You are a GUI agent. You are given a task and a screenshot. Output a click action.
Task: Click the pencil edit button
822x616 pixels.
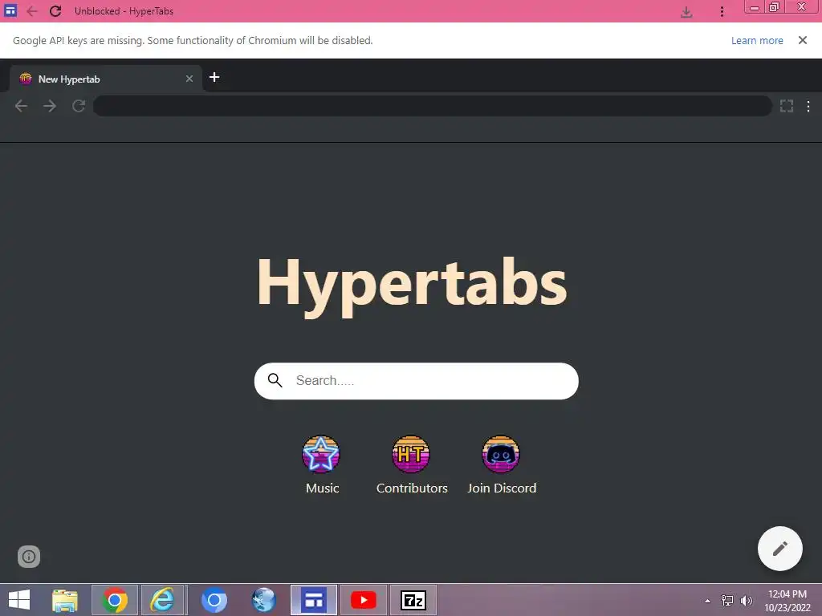tap(780, 549)
